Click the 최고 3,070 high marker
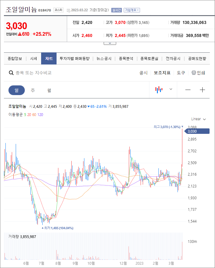The height and width of the screenshot is (268, 215). coord(168,127)
